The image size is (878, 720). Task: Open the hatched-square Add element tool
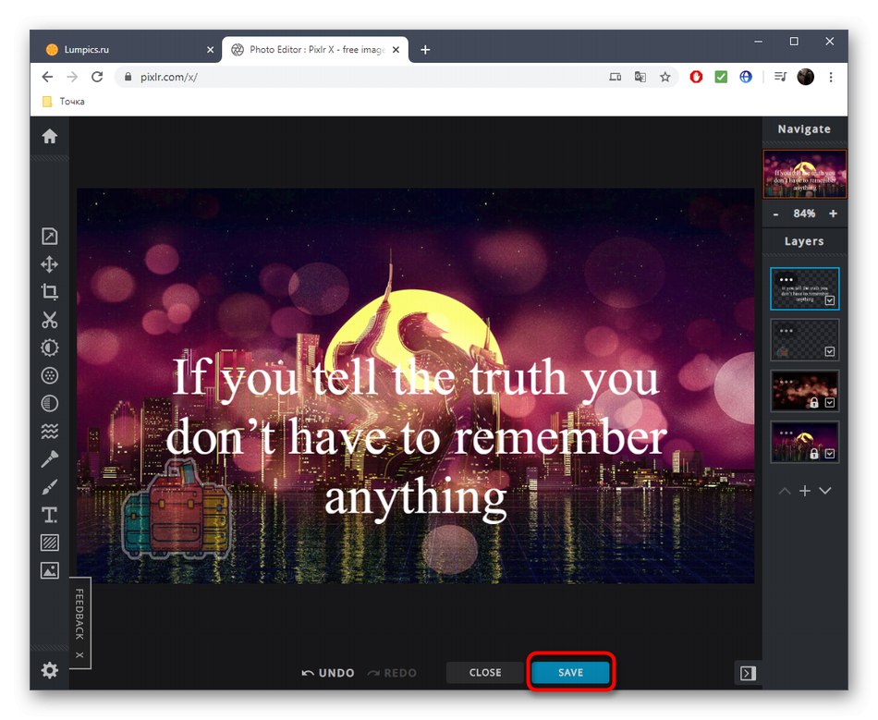point(49,543)
